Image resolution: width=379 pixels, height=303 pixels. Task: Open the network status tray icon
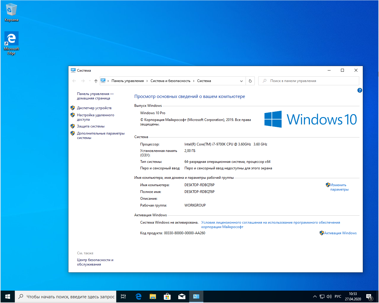[x=322, y=297]
